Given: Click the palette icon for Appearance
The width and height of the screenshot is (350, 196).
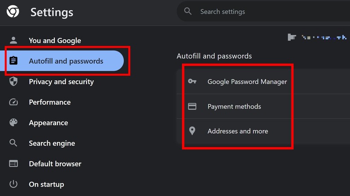Looking at the screenshot, I should click(x=13, y=123).
